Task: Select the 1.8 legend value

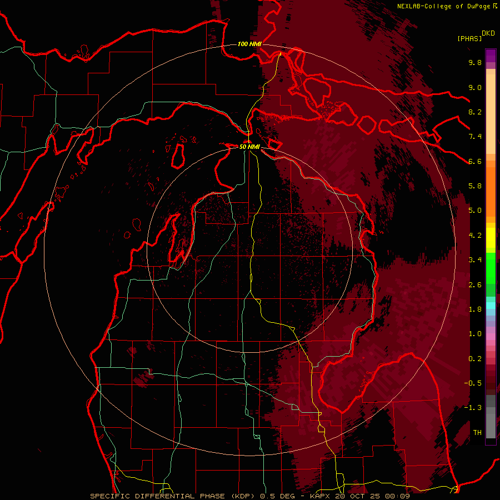Action: [475, 309]
